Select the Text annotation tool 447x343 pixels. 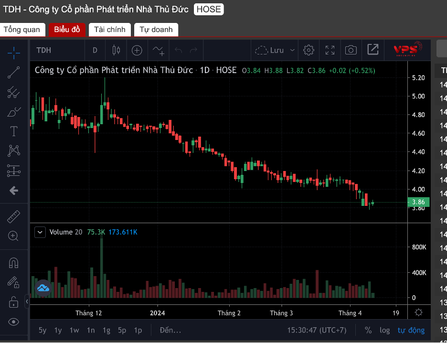point(14,131)
